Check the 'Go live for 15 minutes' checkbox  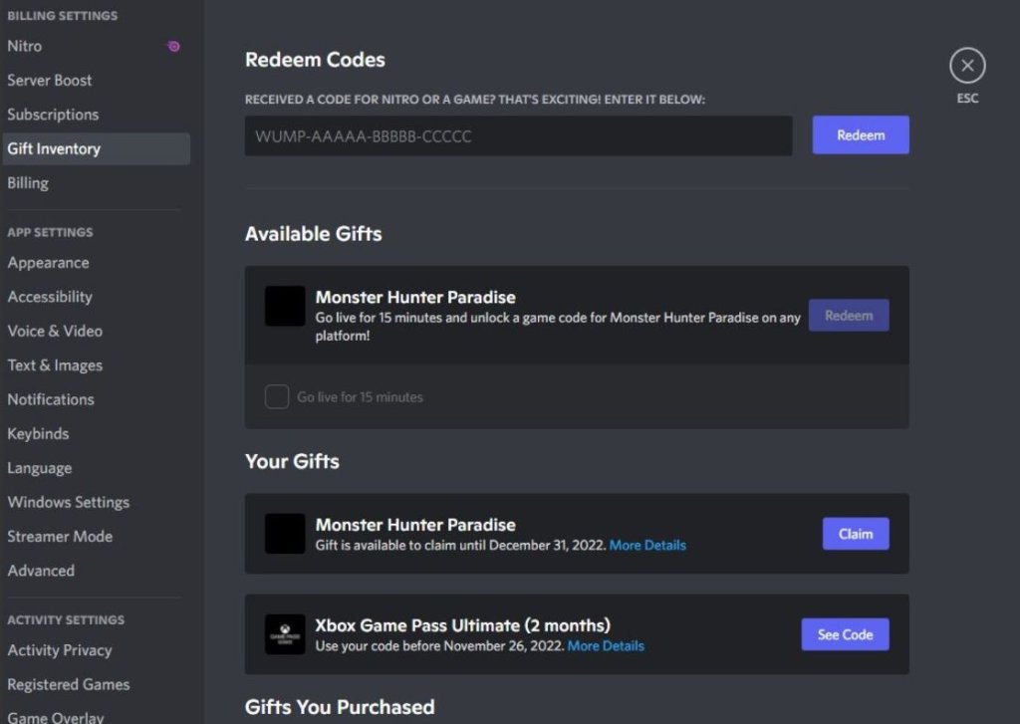coord(277,397)
